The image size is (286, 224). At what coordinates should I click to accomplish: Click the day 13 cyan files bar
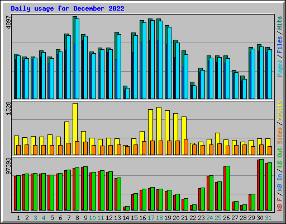coord(119,67)
